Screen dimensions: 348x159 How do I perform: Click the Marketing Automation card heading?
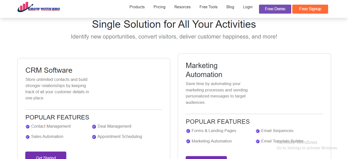pos(204,70)
